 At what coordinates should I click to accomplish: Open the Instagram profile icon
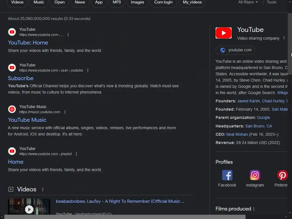click(255, 175)
